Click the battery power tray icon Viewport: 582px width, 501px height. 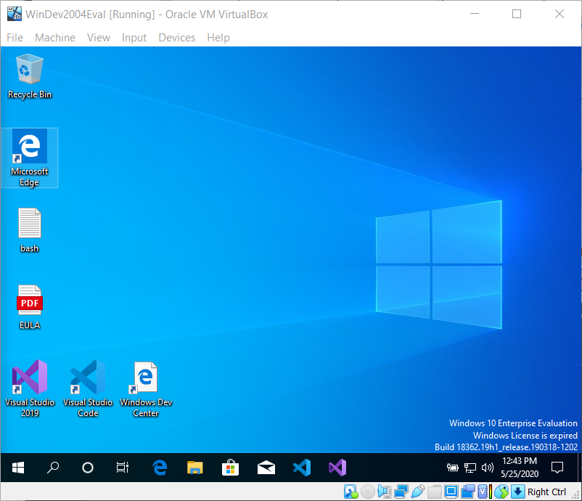[x=452, y=468]
